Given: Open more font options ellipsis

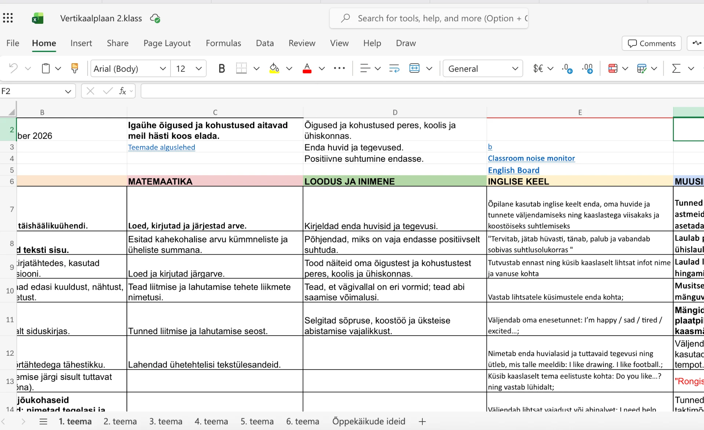Looking at the screenshot, I should [x=339, y=68].
